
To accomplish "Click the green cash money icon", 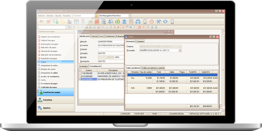I will pos(117,22).
